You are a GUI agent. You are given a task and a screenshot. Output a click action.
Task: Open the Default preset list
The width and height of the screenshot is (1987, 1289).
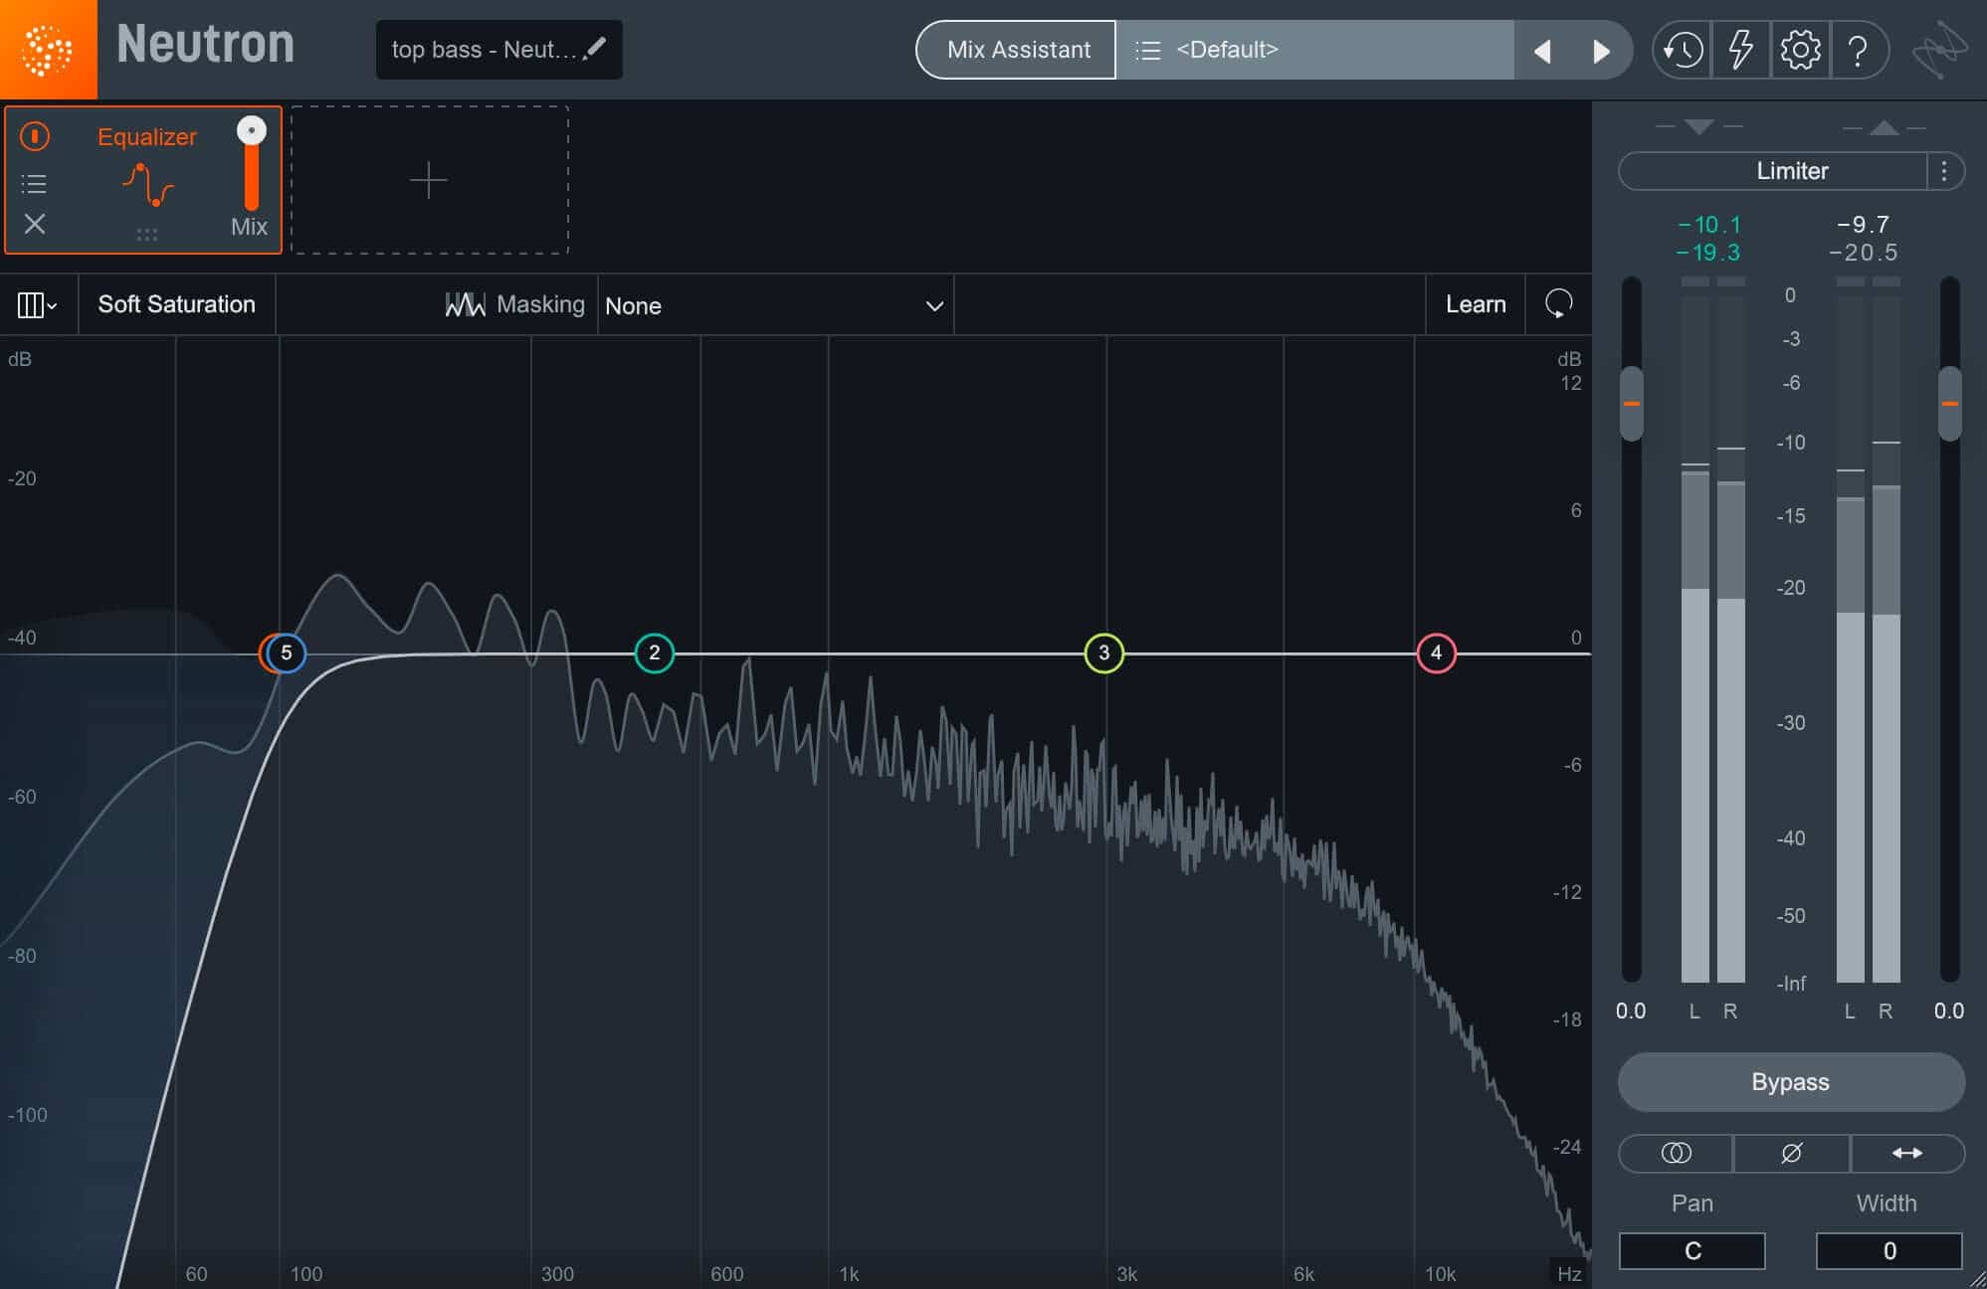[1315, 50]
